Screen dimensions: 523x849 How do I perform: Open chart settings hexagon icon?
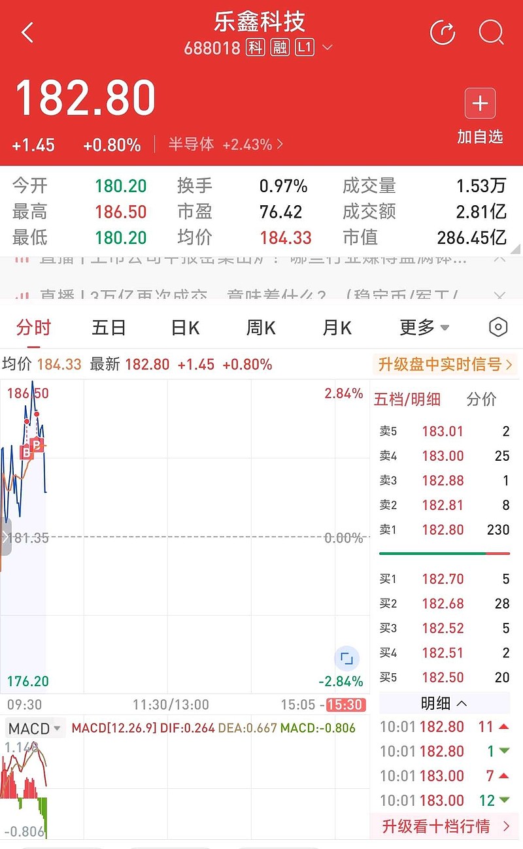tap(498, 327)
